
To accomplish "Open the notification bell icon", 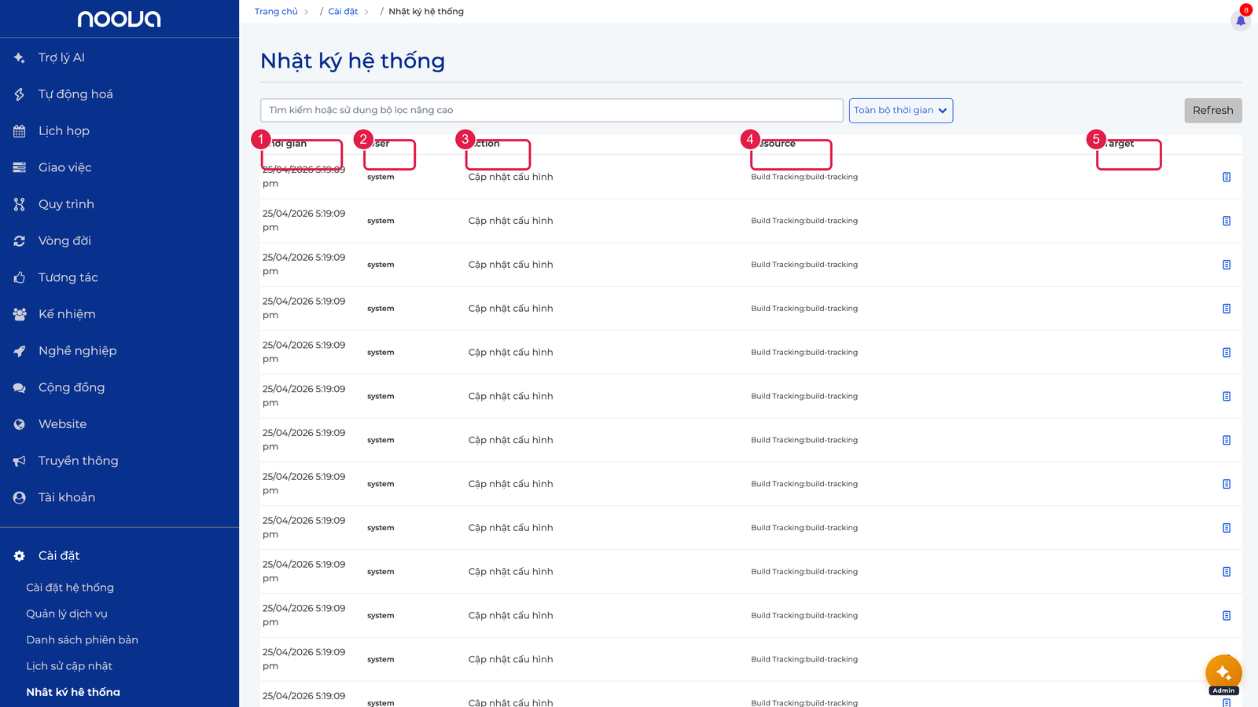I will point(1241,20).
